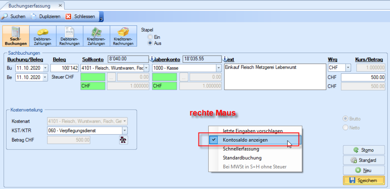The width and height of the screenshot is (390, 189).
Task: Select the Netto radio button
Action: 351,128
